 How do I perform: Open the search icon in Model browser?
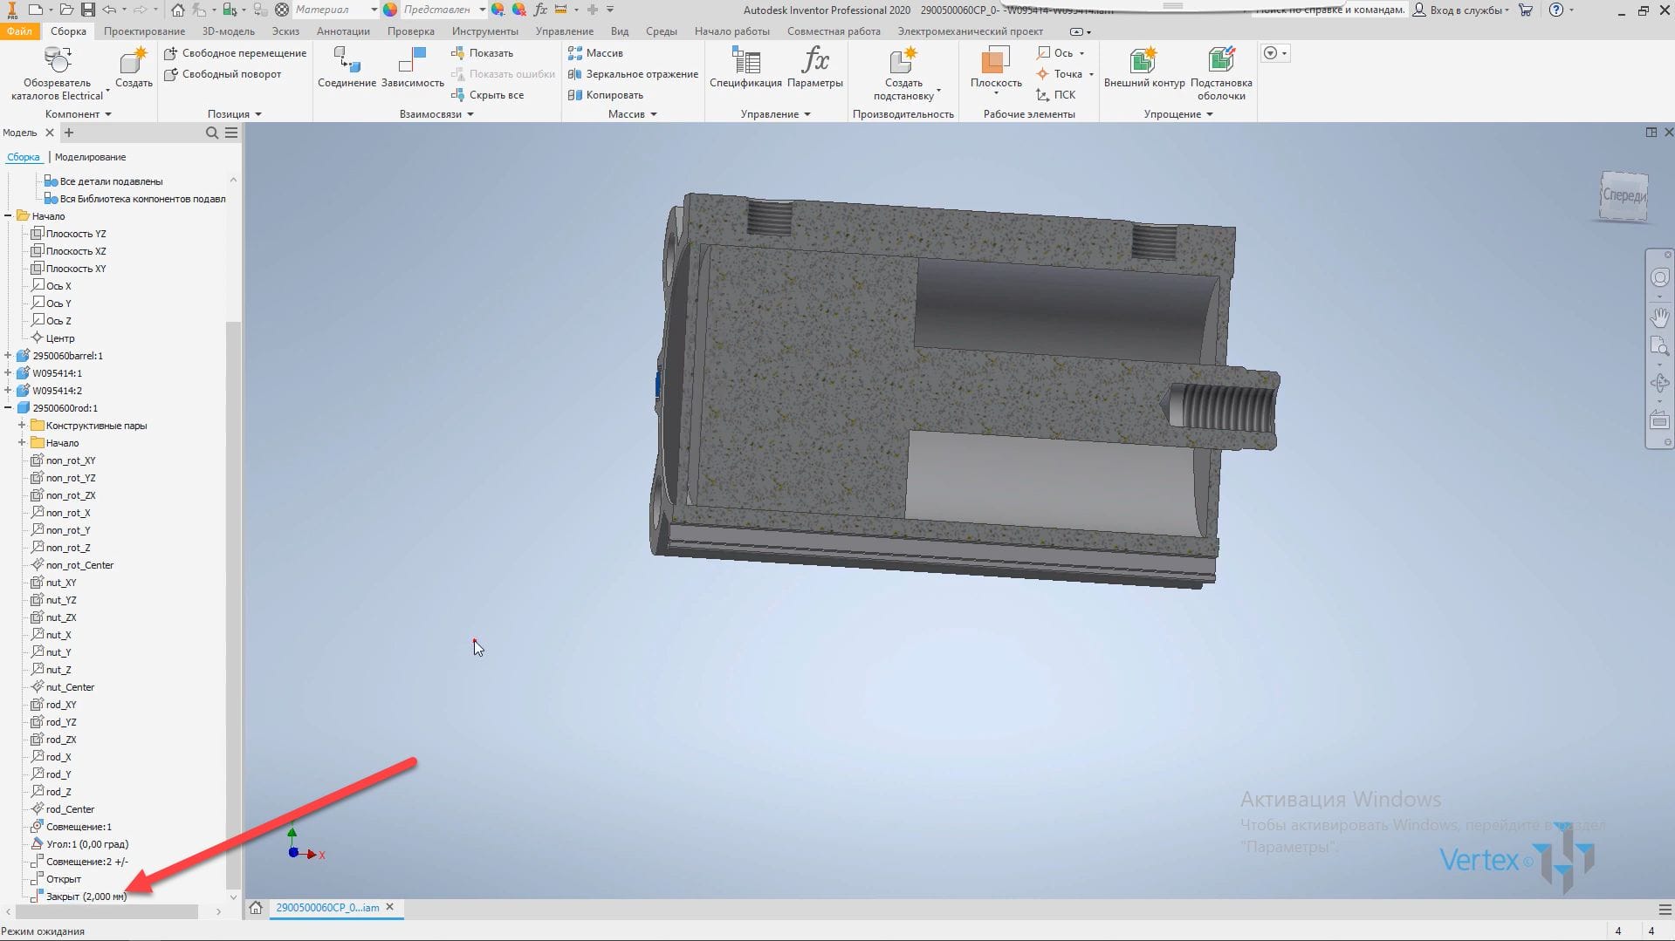[211, 133]
